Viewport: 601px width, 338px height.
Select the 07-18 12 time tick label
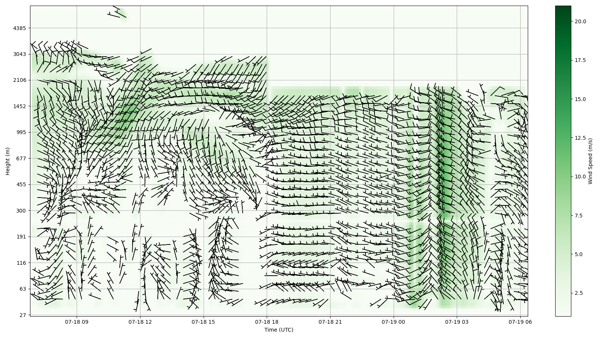click(x=140, y=322)
